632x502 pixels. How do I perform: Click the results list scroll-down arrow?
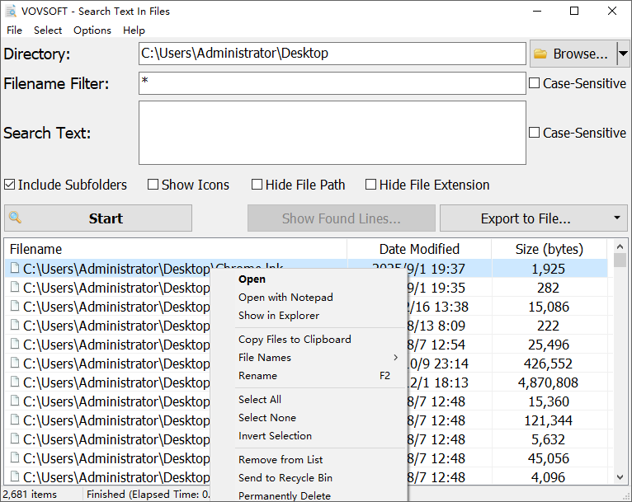click(620, 477)
